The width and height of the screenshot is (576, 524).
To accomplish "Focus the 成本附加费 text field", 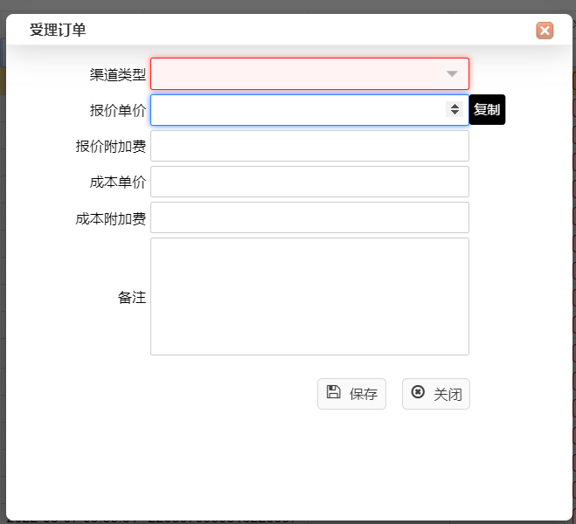I will (309, 217).
